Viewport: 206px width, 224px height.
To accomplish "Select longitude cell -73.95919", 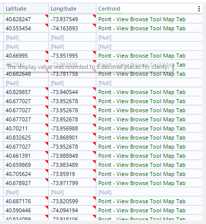I will tap(72, 174).
